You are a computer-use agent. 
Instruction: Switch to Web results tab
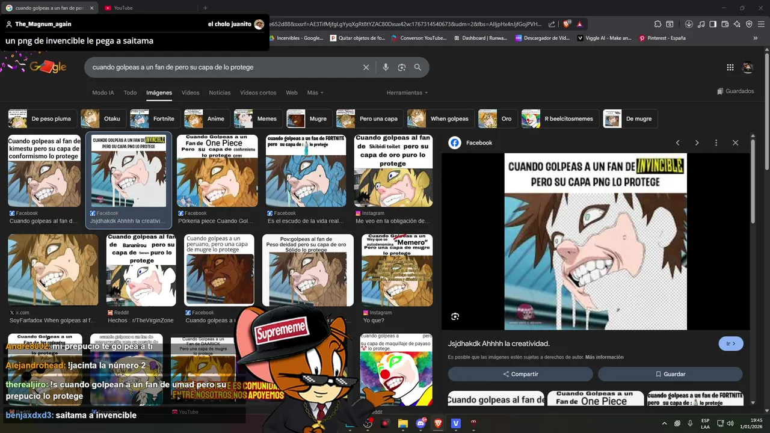[292, 93]
